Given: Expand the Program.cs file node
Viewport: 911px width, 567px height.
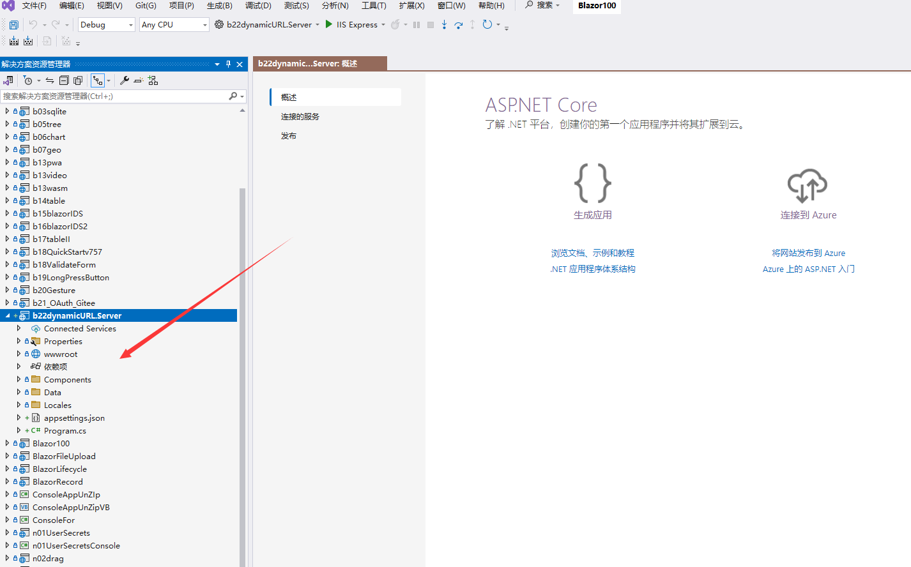Looking at the screenshot, I should (x=19, y=430).
